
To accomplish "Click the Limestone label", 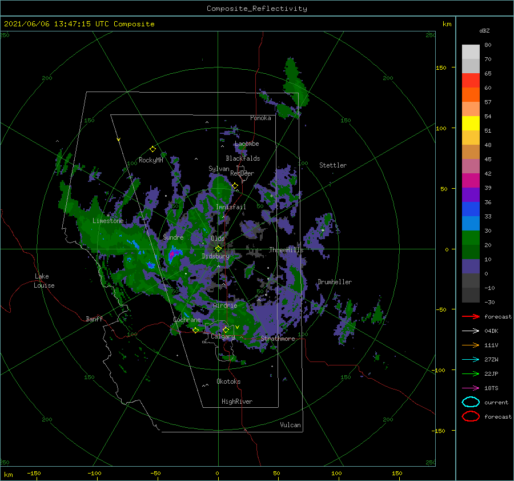I will click(108, 221).
